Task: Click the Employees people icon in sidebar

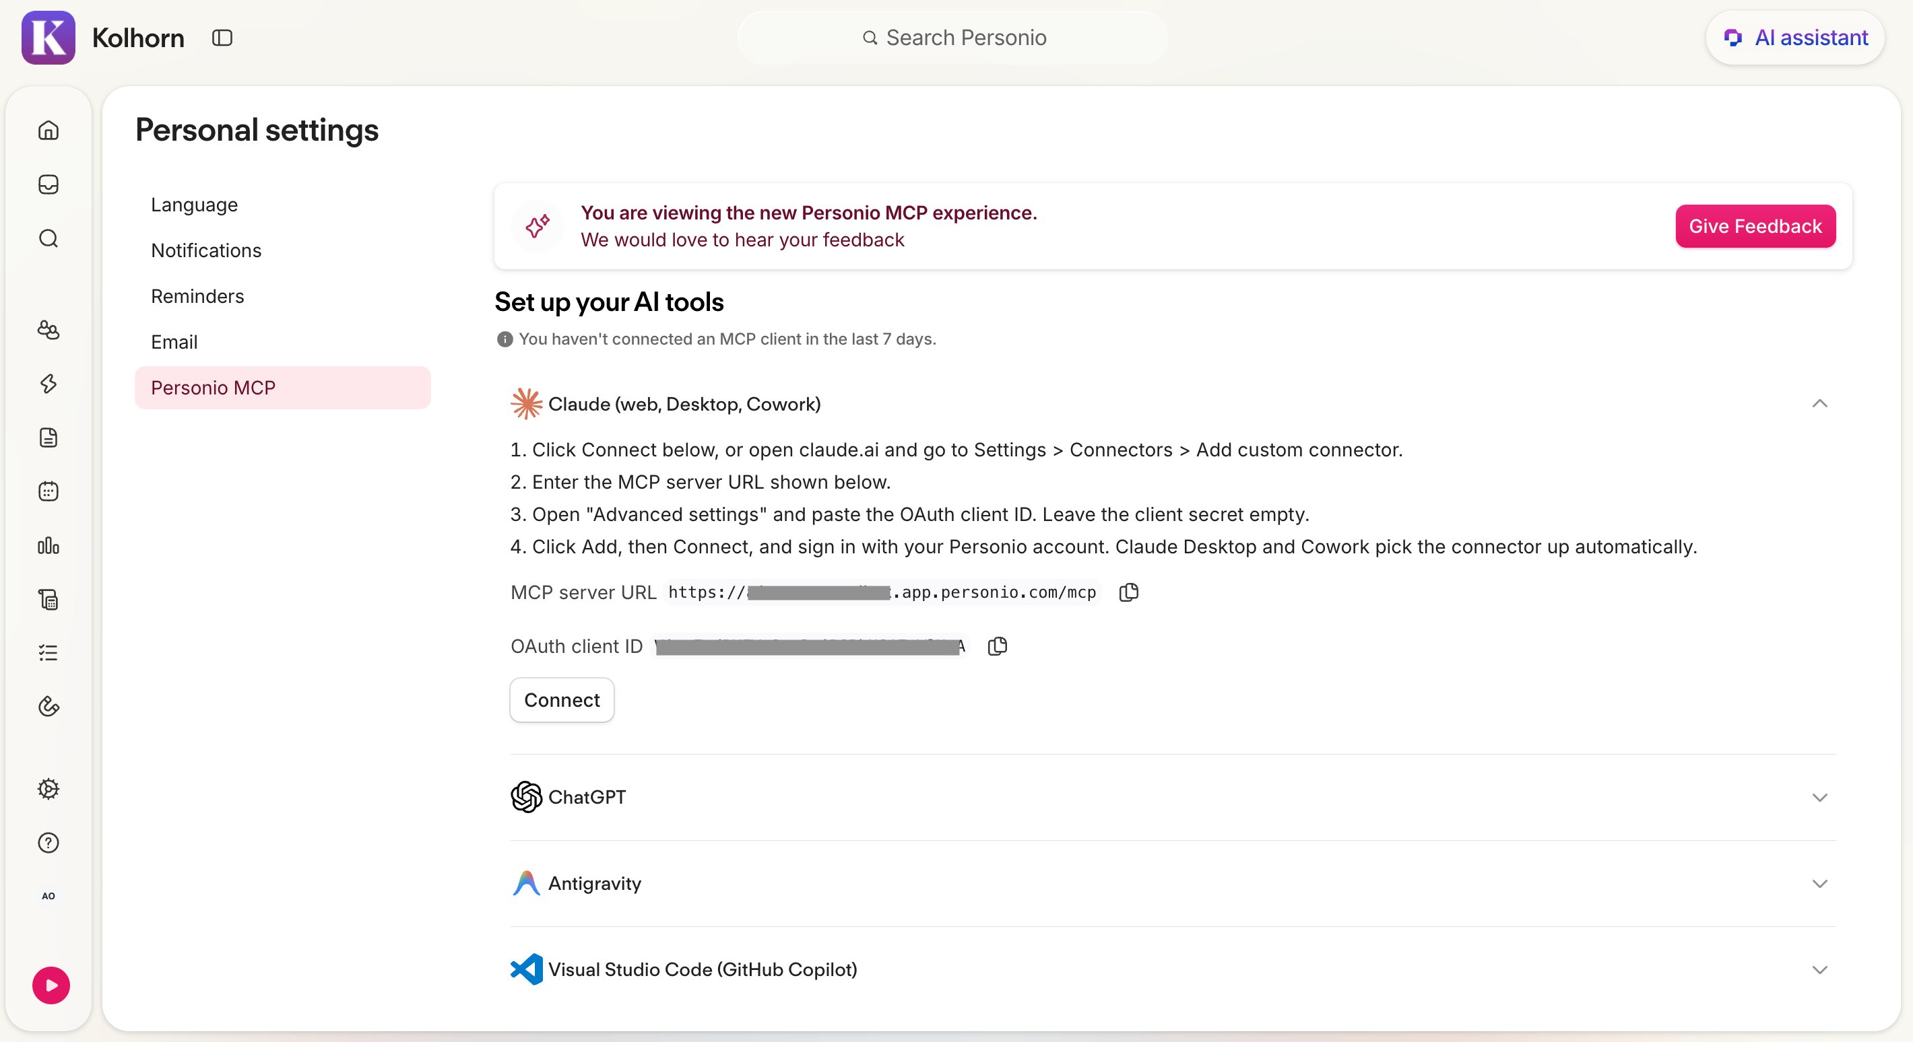Action: click(48, 330)
